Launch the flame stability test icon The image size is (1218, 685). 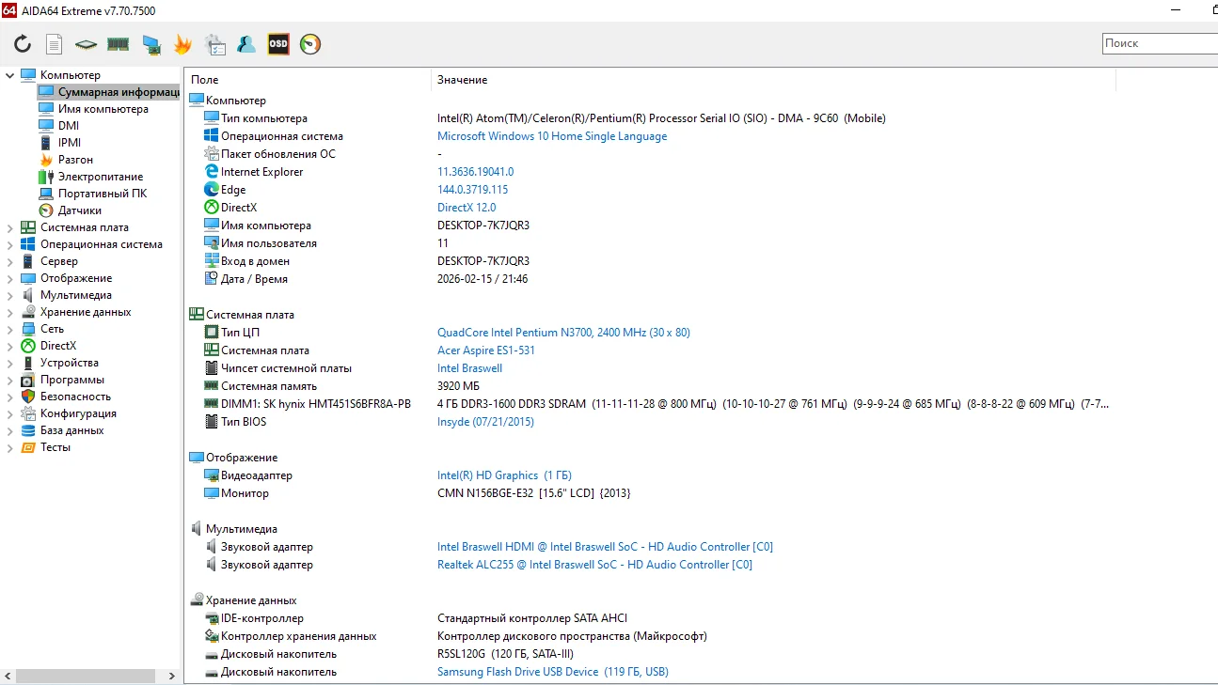pyautogui.click(x=182, y=44)
